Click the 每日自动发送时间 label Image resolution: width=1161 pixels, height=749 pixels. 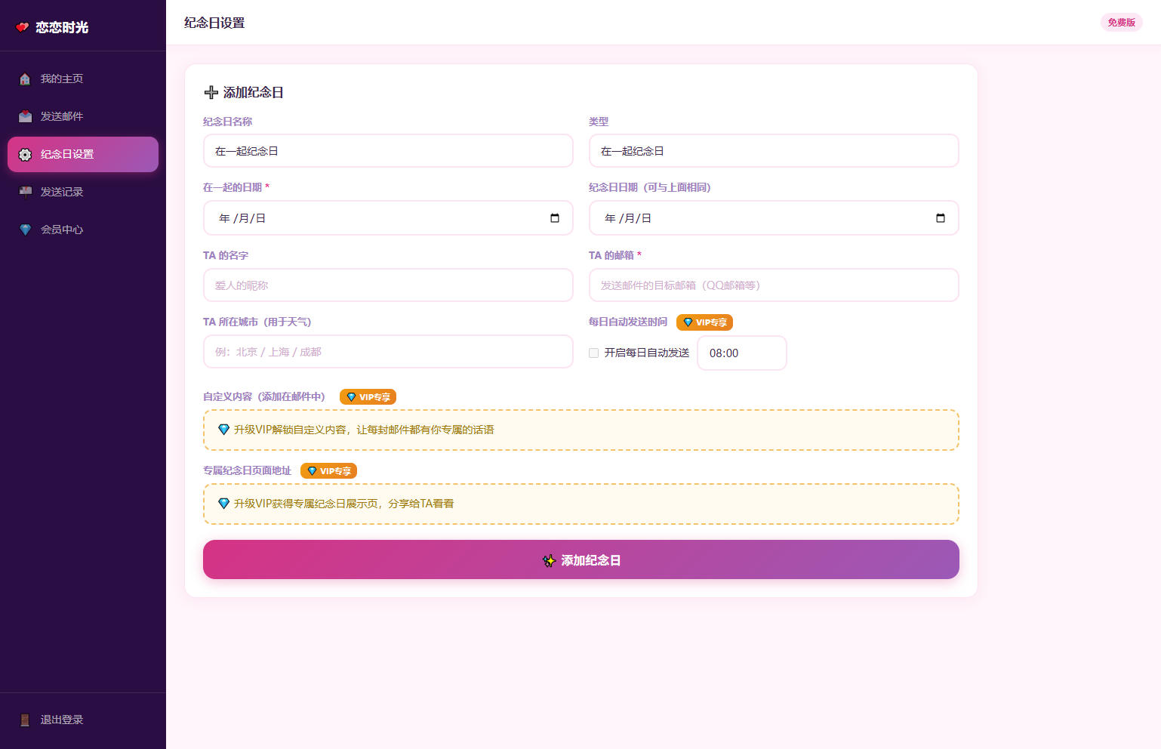(x=628, y=322)
